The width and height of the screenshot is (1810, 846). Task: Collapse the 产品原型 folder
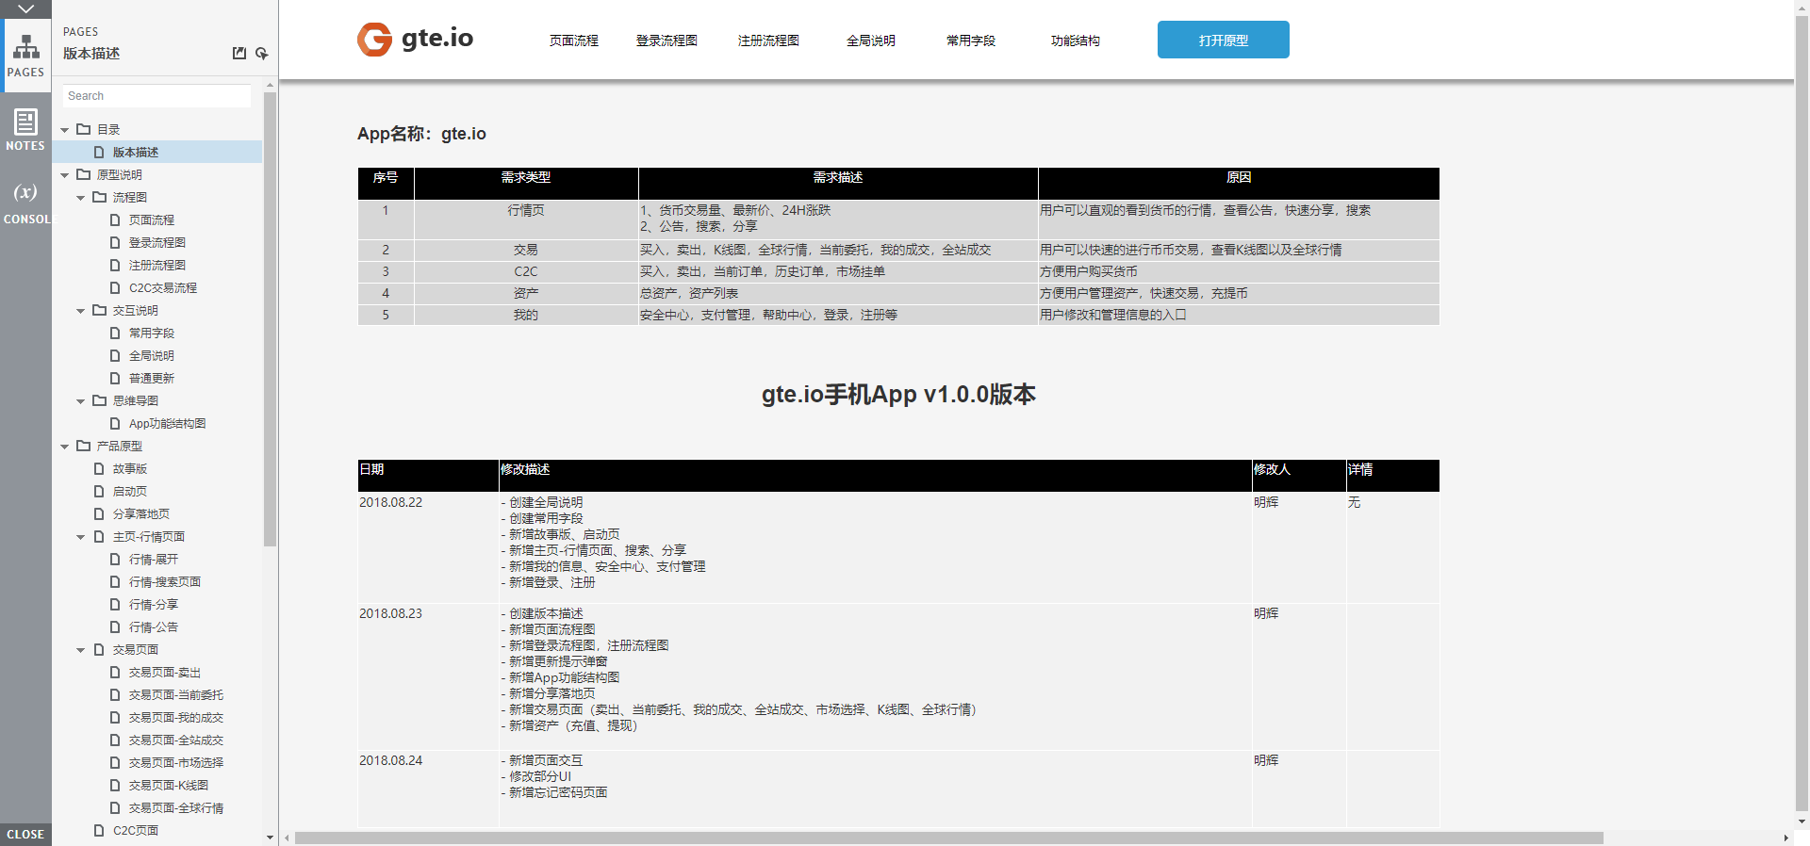pos(65,447)
